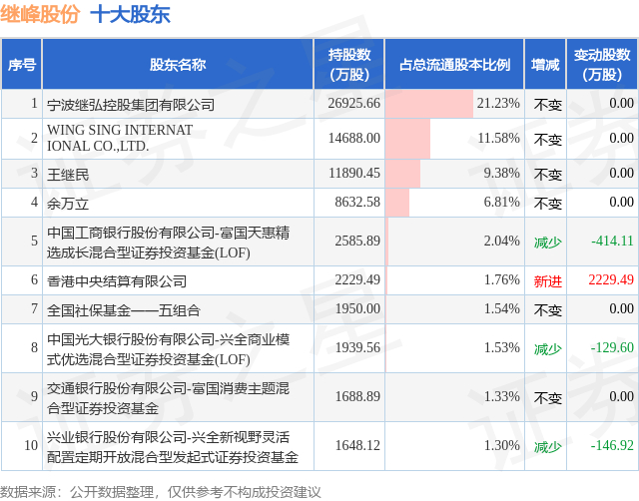Click shareholder name 余万立
639x501 pixels.
[68, 204]
